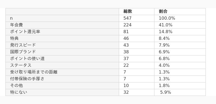Click the 100.0% percentage cell
Image resolution: width=216 pixels, height=104 pixels.
[180, 18]
